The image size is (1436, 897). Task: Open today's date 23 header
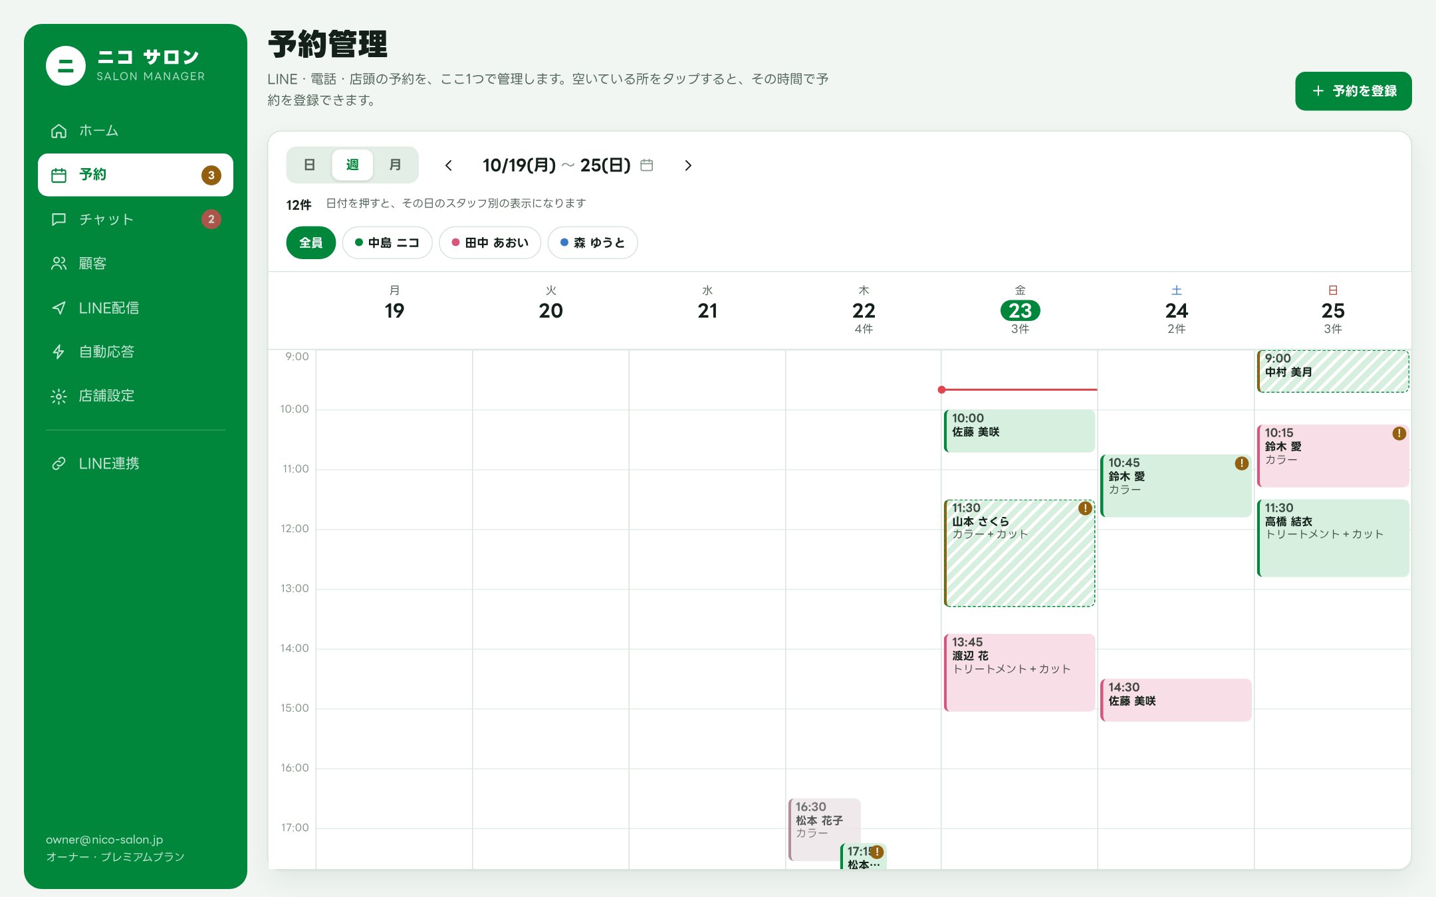coord(1020,310)
